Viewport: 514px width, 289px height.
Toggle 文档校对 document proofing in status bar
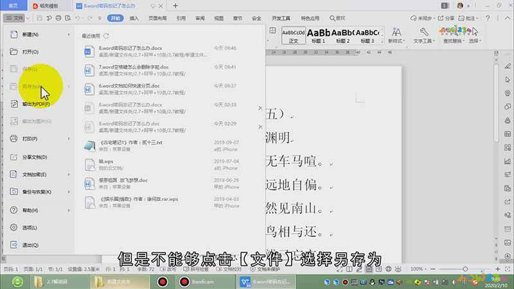tap(229, 269)
